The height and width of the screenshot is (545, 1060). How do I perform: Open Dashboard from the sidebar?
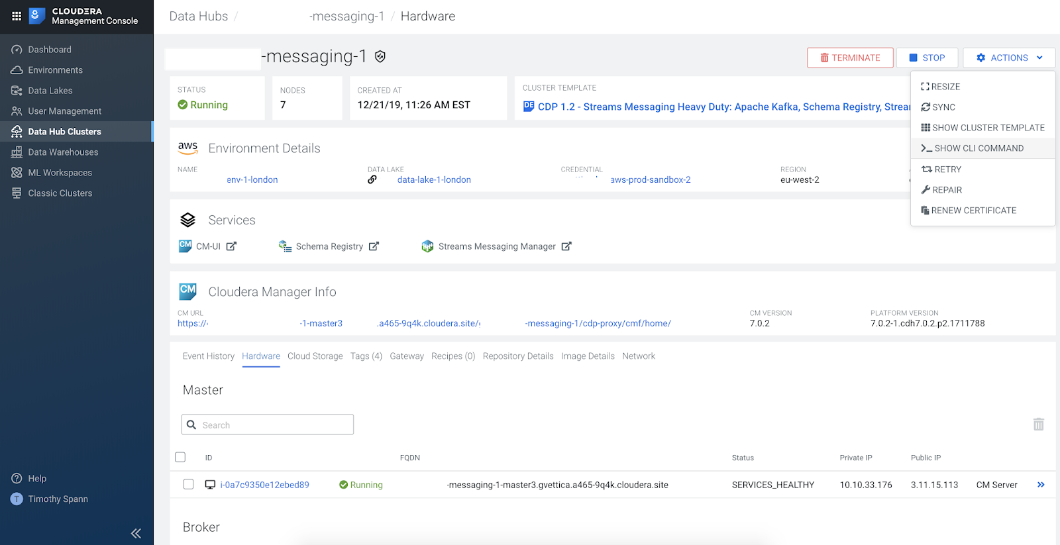pyautogui.click(x=50, y=50)
